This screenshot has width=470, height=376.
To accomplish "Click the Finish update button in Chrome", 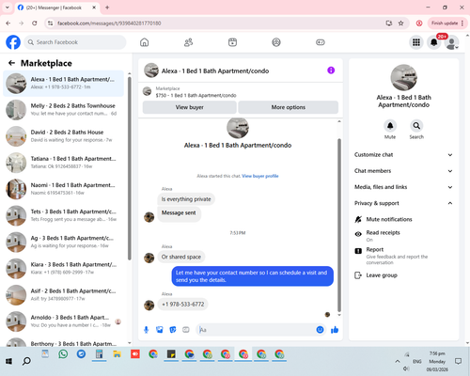I will (445, 23).
